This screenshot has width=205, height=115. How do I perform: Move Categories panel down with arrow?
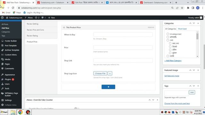(x=194, y=23)
